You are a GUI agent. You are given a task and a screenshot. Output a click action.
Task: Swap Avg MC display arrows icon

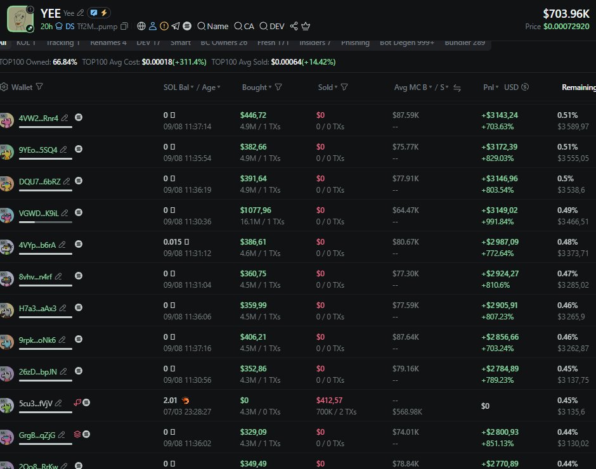point(457,88)
